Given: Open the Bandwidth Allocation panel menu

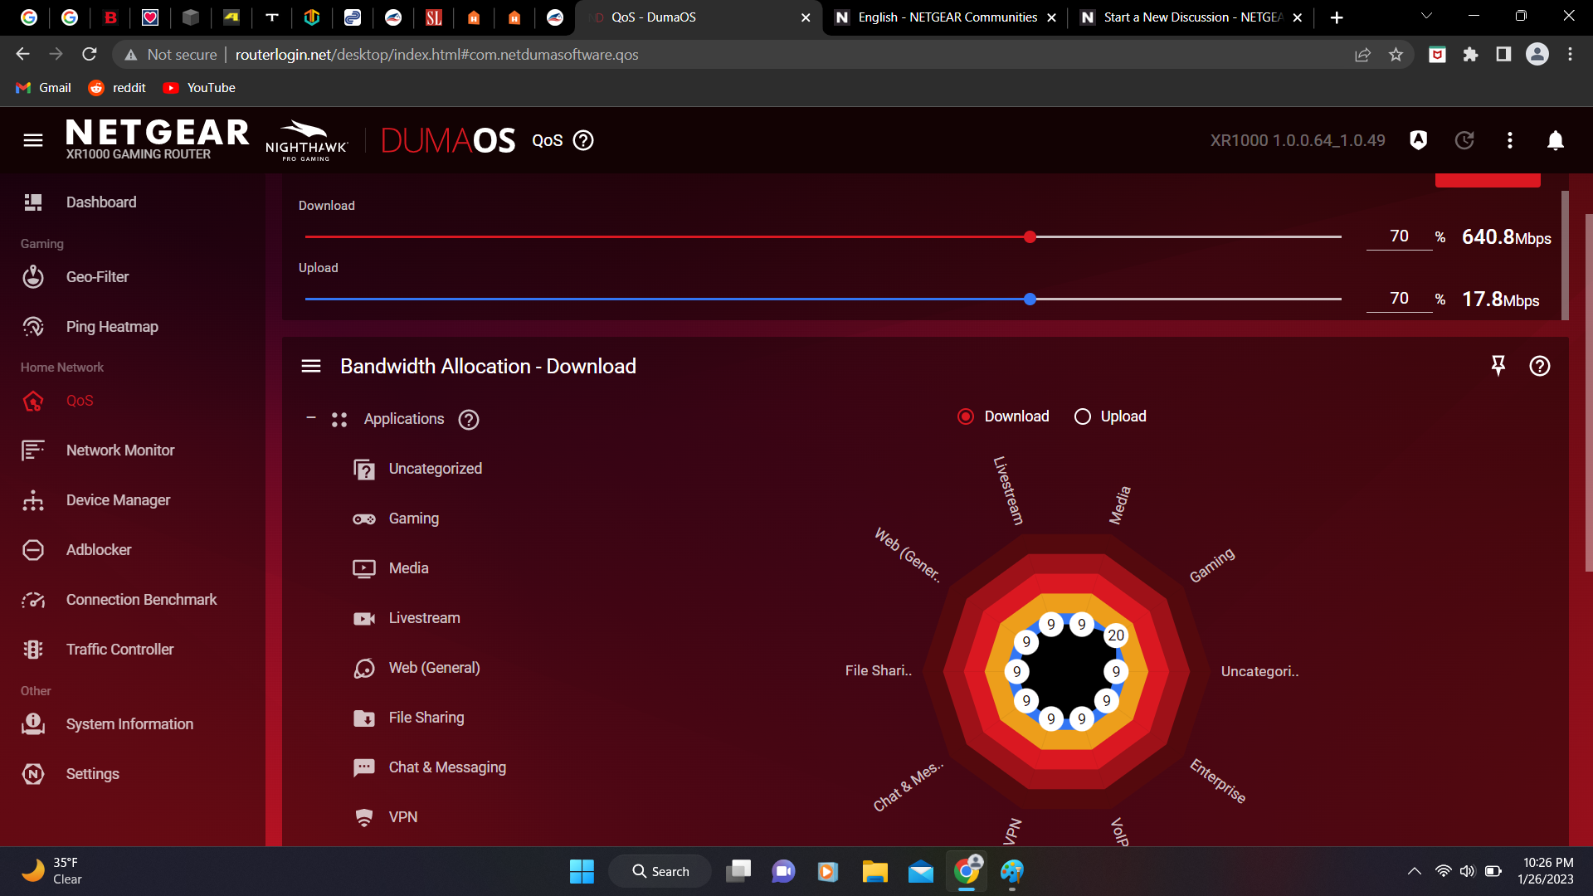Looking at the screenshot, I should click(311, 365).
